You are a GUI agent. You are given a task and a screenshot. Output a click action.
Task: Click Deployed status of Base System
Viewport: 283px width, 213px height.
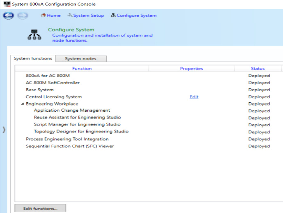[259, 90]
